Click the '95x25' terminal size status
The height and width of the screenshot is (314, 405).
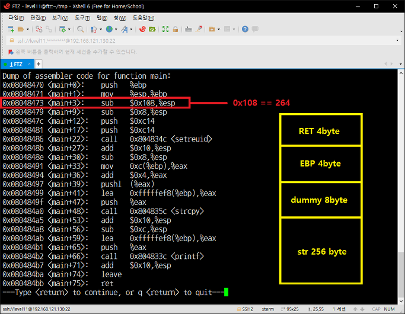point(289,309)
